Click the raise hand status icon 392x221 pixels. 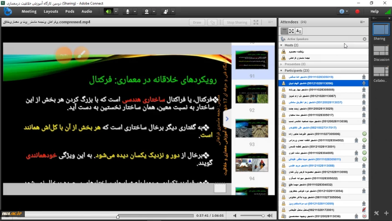[166, 11]
